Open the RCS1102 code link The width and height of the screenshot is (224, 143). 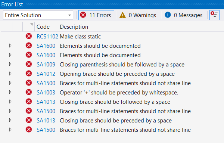tap(47, 37)
